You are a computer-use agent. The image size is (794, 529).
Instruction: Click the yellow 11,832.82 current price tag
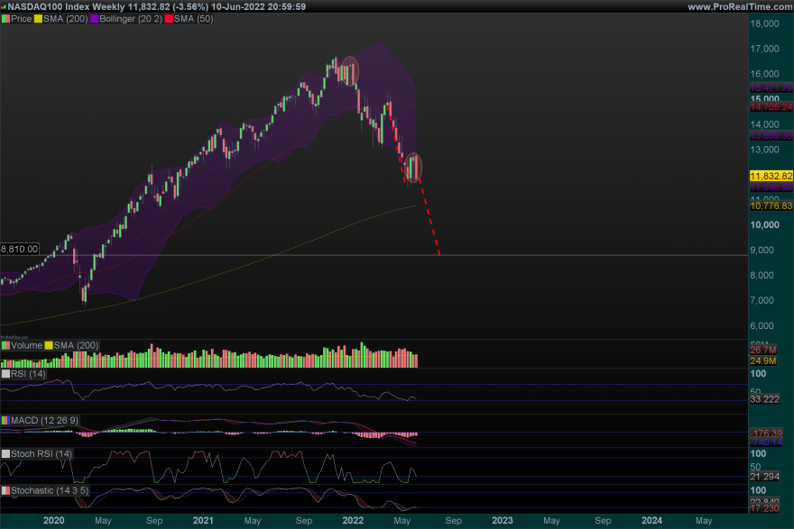click(771, 176)
